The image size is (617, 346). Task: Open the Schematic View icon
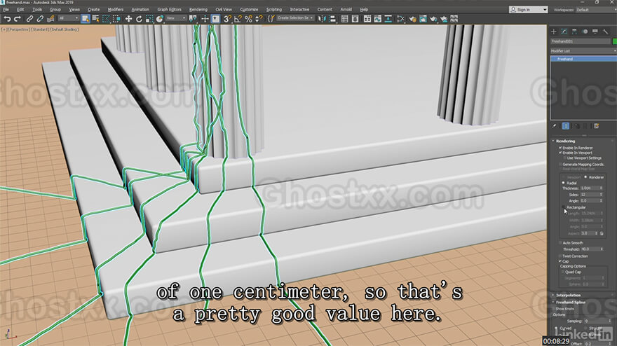pyautogui.click(x=388, y=18)
